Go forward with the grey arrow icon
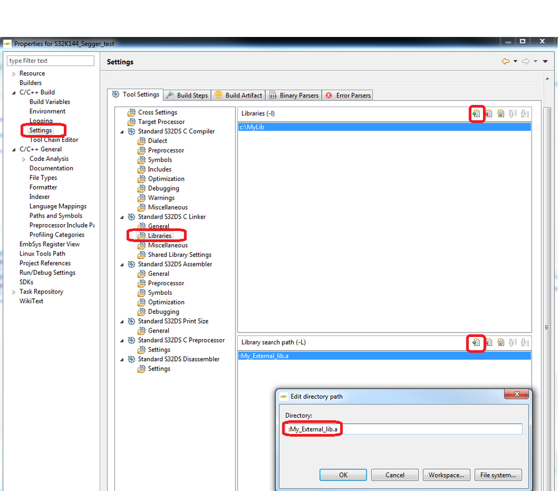560x491 pixels. (526, 62)
